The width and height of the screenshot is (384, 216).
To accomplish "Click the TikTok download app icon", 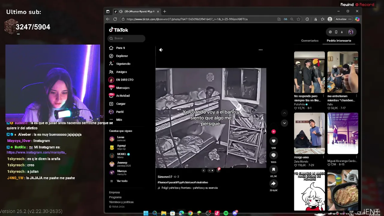I will [342, 32].
